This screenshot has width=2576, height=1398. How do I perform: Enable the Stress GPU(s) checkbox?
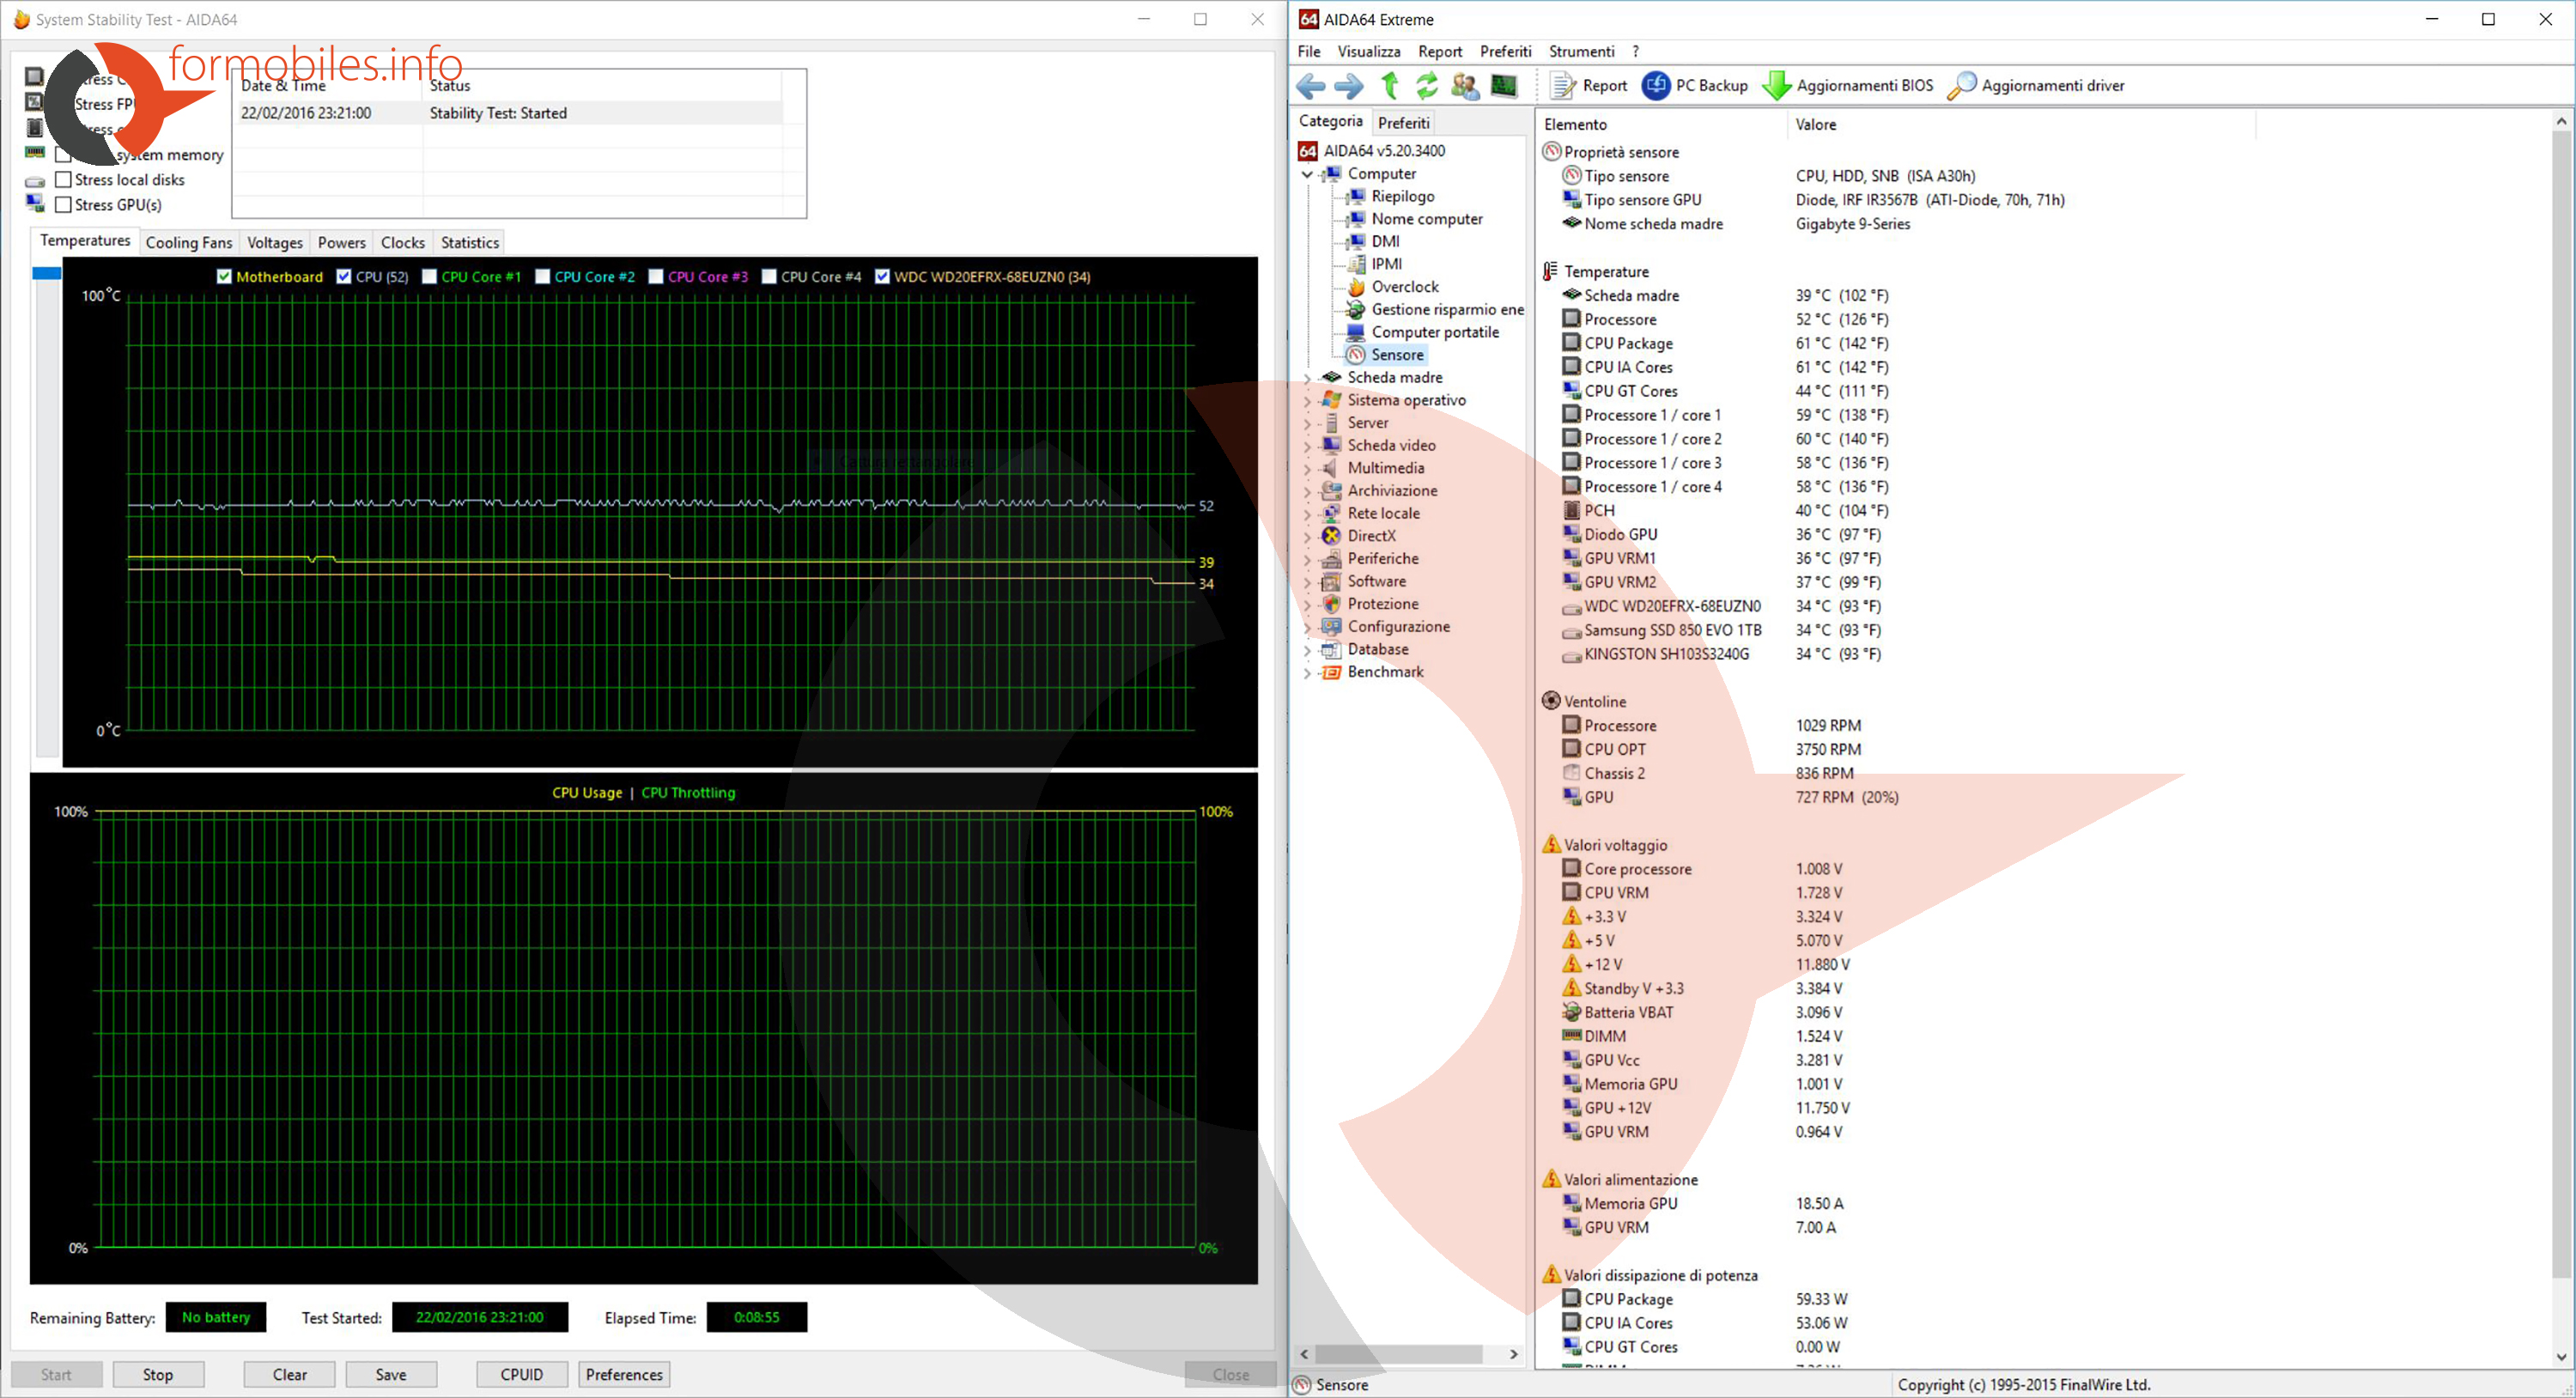64,205
